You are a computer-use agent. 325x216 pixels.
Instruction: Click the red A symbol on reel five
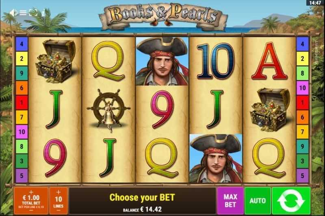click(x=269, y=61)
